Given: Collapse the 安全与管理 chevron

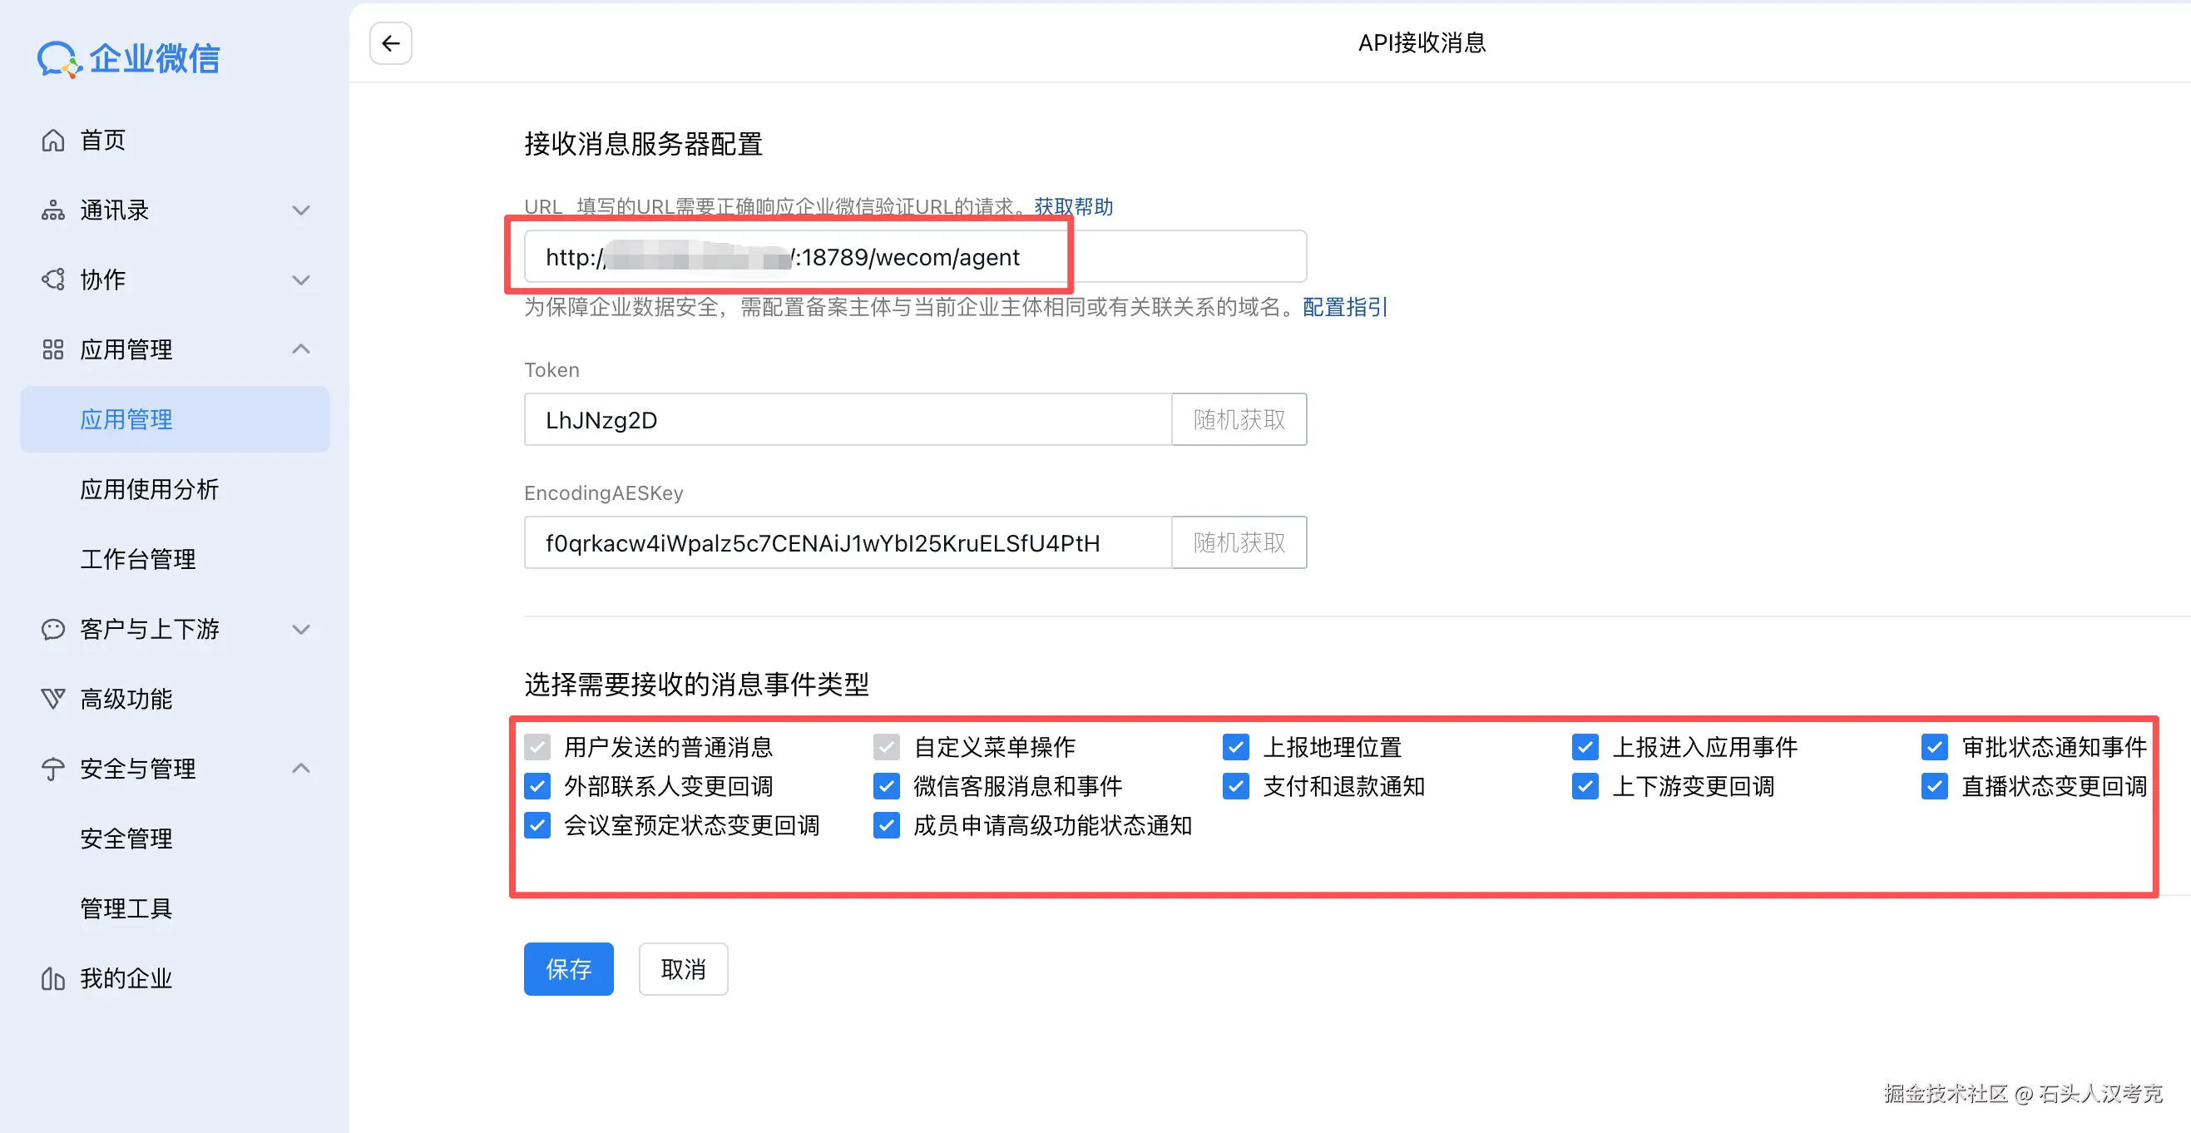Looking at the screenshot, I should (x=301, y=769).
